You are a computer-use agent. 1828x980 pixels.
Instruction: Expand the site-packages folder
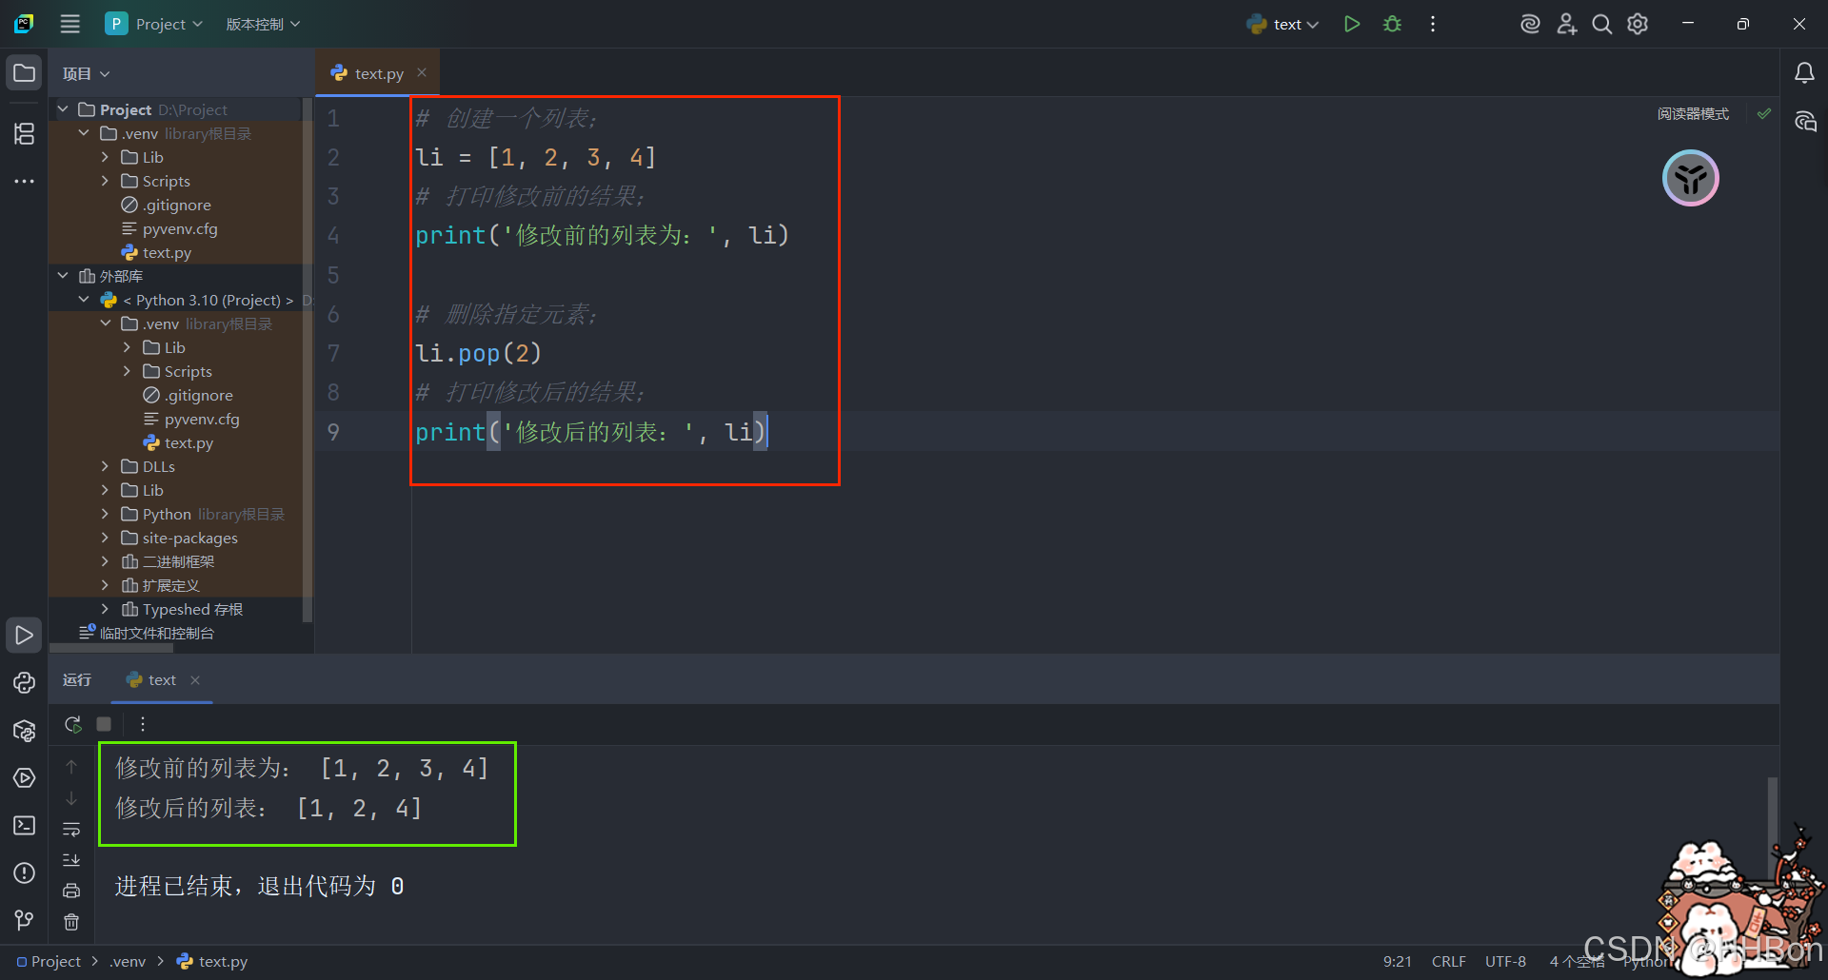pos(106,538)
